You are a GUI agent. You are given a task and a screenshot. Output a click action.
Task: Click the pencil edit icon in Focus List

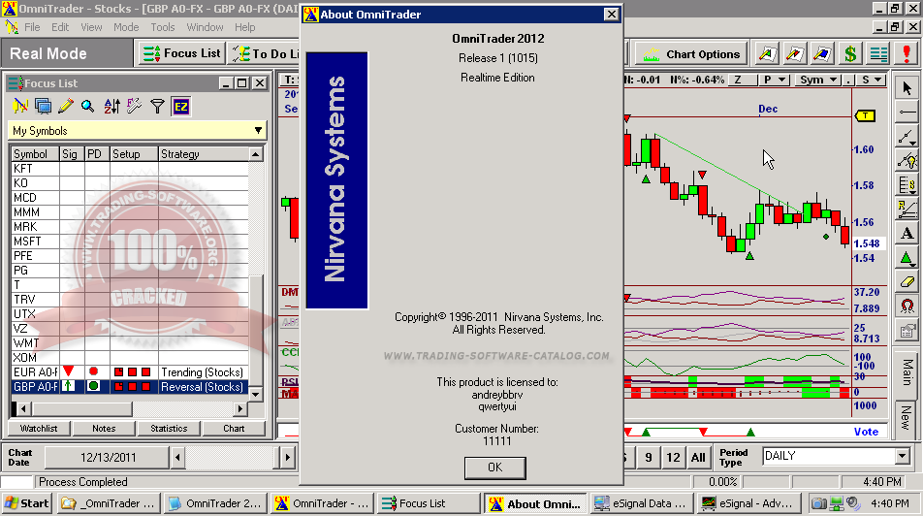pyautogui.click(x=66, y=107)
